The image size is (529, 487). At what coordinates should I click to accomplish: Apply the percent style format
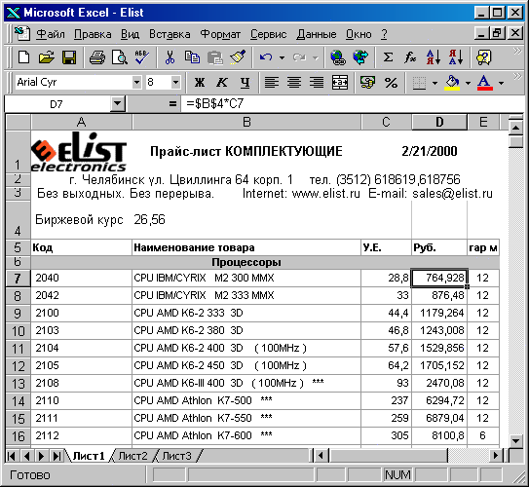[x=391, y=82]
